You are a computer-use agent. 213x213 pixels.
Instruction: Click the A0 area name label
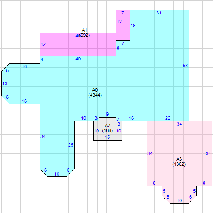click(95, 90)
